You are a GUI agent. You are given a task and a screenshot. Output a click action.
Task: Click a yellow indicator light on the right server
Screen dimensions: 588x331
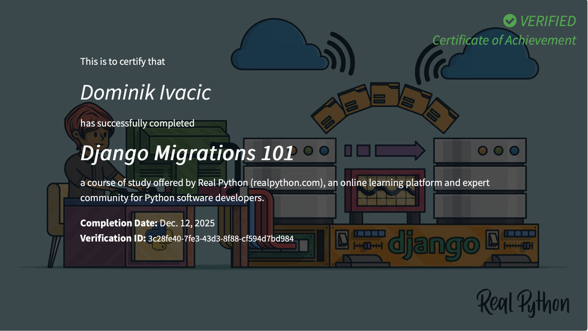point(483,151)
